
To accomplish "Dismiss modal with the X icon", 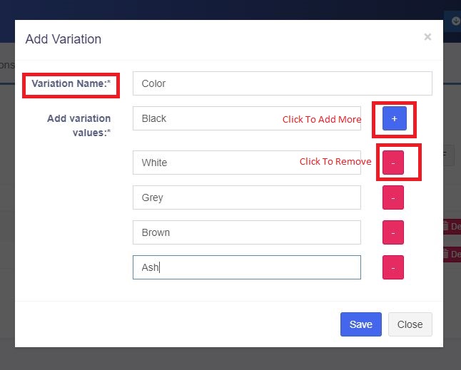I will coord(427,36).
